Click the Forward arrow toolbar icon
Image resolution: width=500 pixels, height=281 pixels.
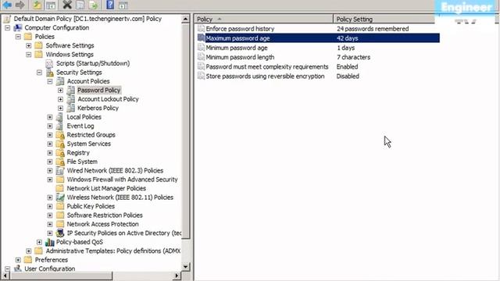20,5
